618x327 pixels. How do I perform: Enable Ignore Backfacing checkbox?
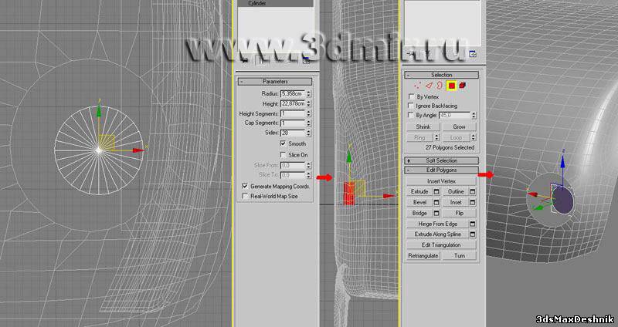point(412,106)
